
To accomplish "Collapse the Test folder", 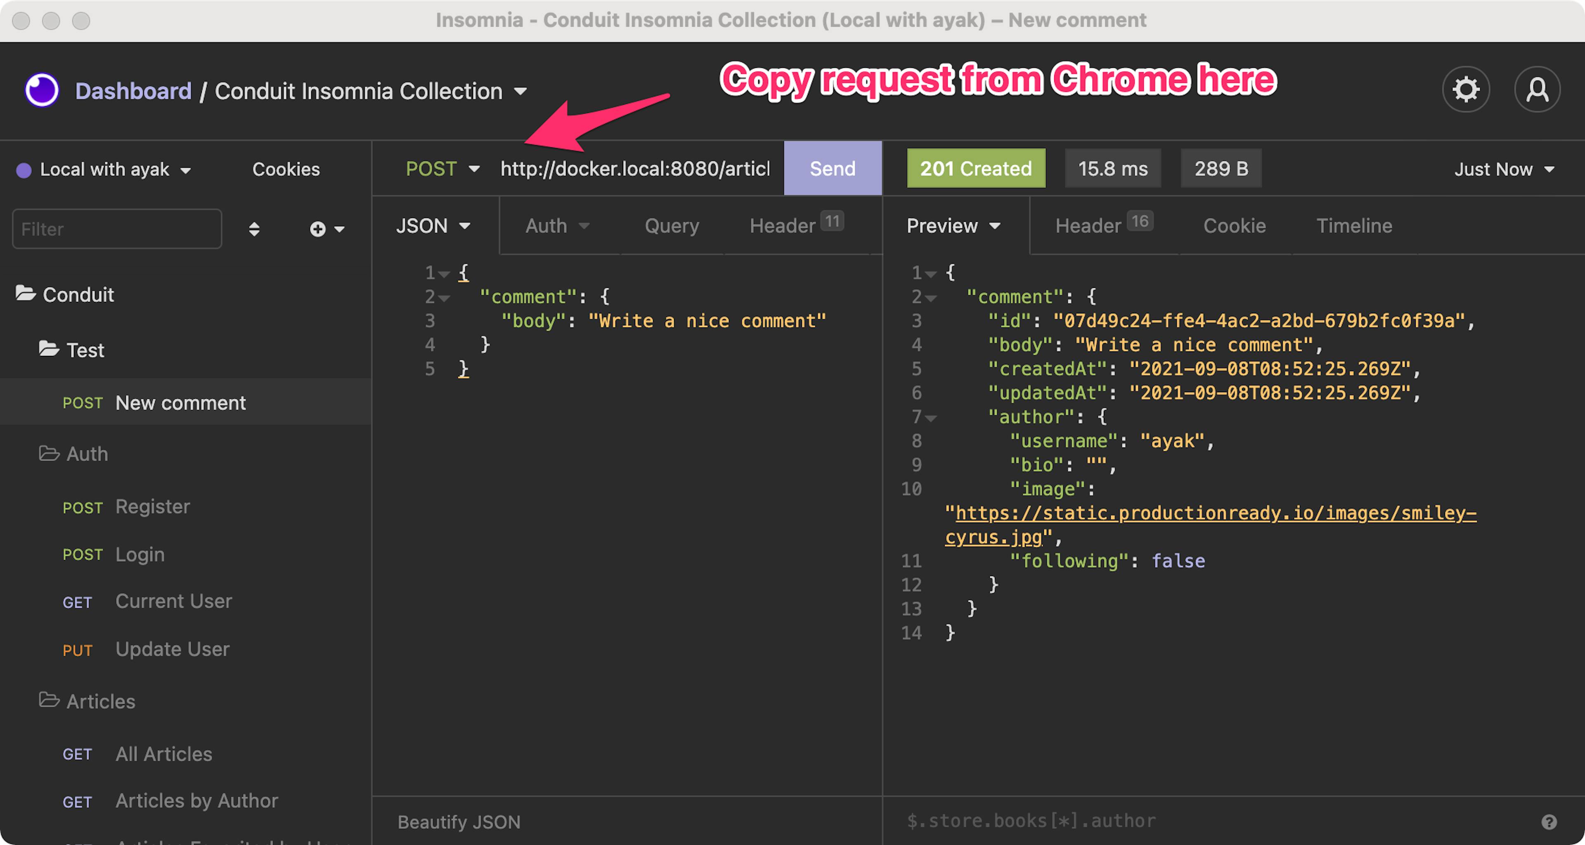I will [72, 350].
